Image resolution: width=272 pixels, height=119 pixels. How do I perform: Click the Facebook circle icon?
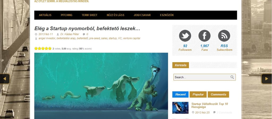(204, 36)
